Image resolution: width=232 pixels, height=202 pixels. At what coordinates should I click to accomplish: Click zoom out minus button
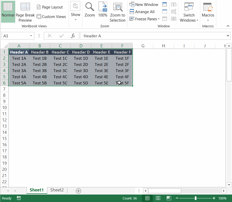tap(177, 198)
